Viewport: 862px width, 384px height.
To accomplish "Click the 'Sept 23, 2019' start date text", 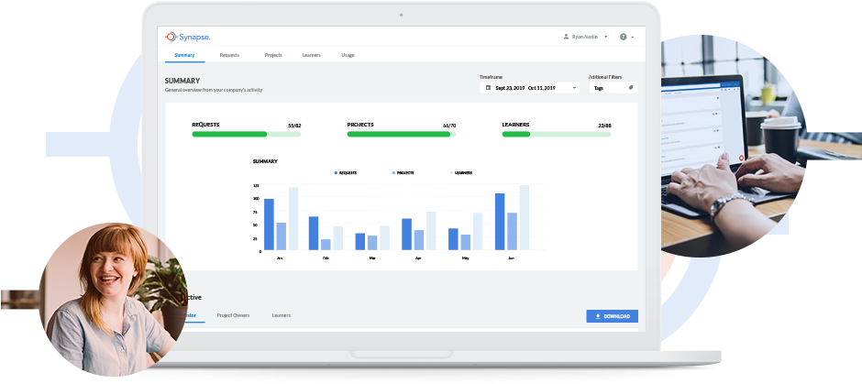I will coord(510,88).
